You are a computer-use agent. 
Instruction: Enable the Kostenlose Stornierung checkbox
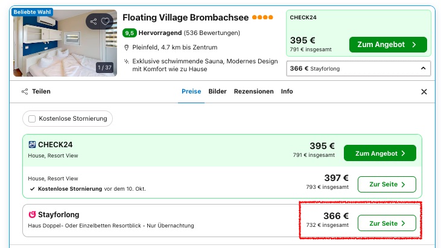point(32,119)
